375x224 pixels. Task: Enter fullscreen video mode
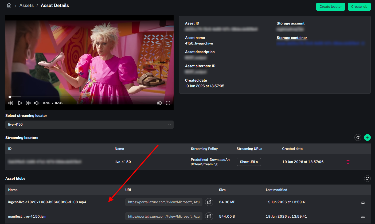click(x=168, y=103)
